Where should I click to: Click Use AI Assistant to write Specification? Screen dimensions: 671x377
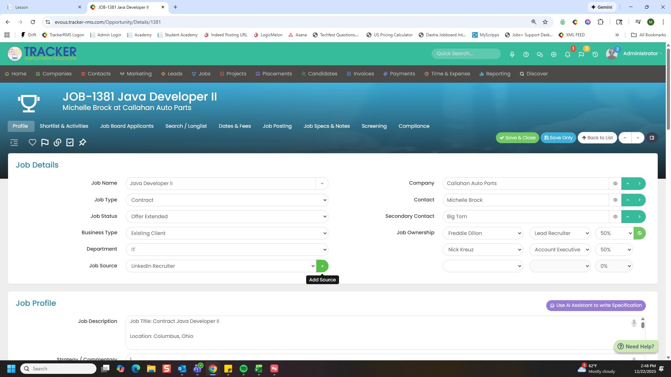click(x=596, y=305)
